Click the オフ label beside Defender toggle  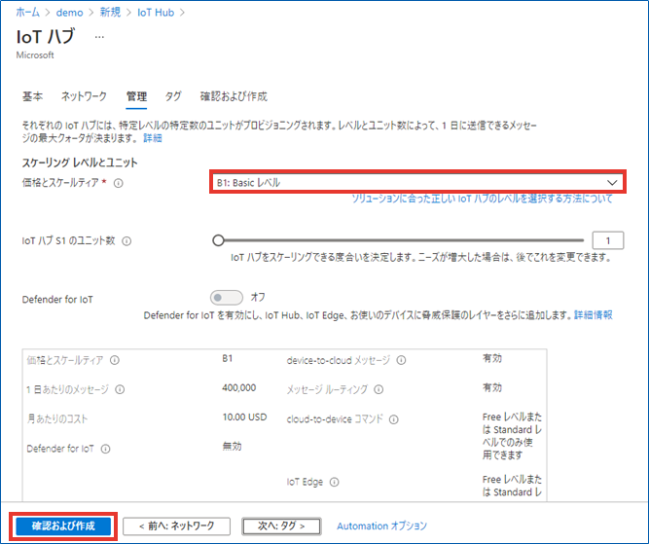point(258,297)
